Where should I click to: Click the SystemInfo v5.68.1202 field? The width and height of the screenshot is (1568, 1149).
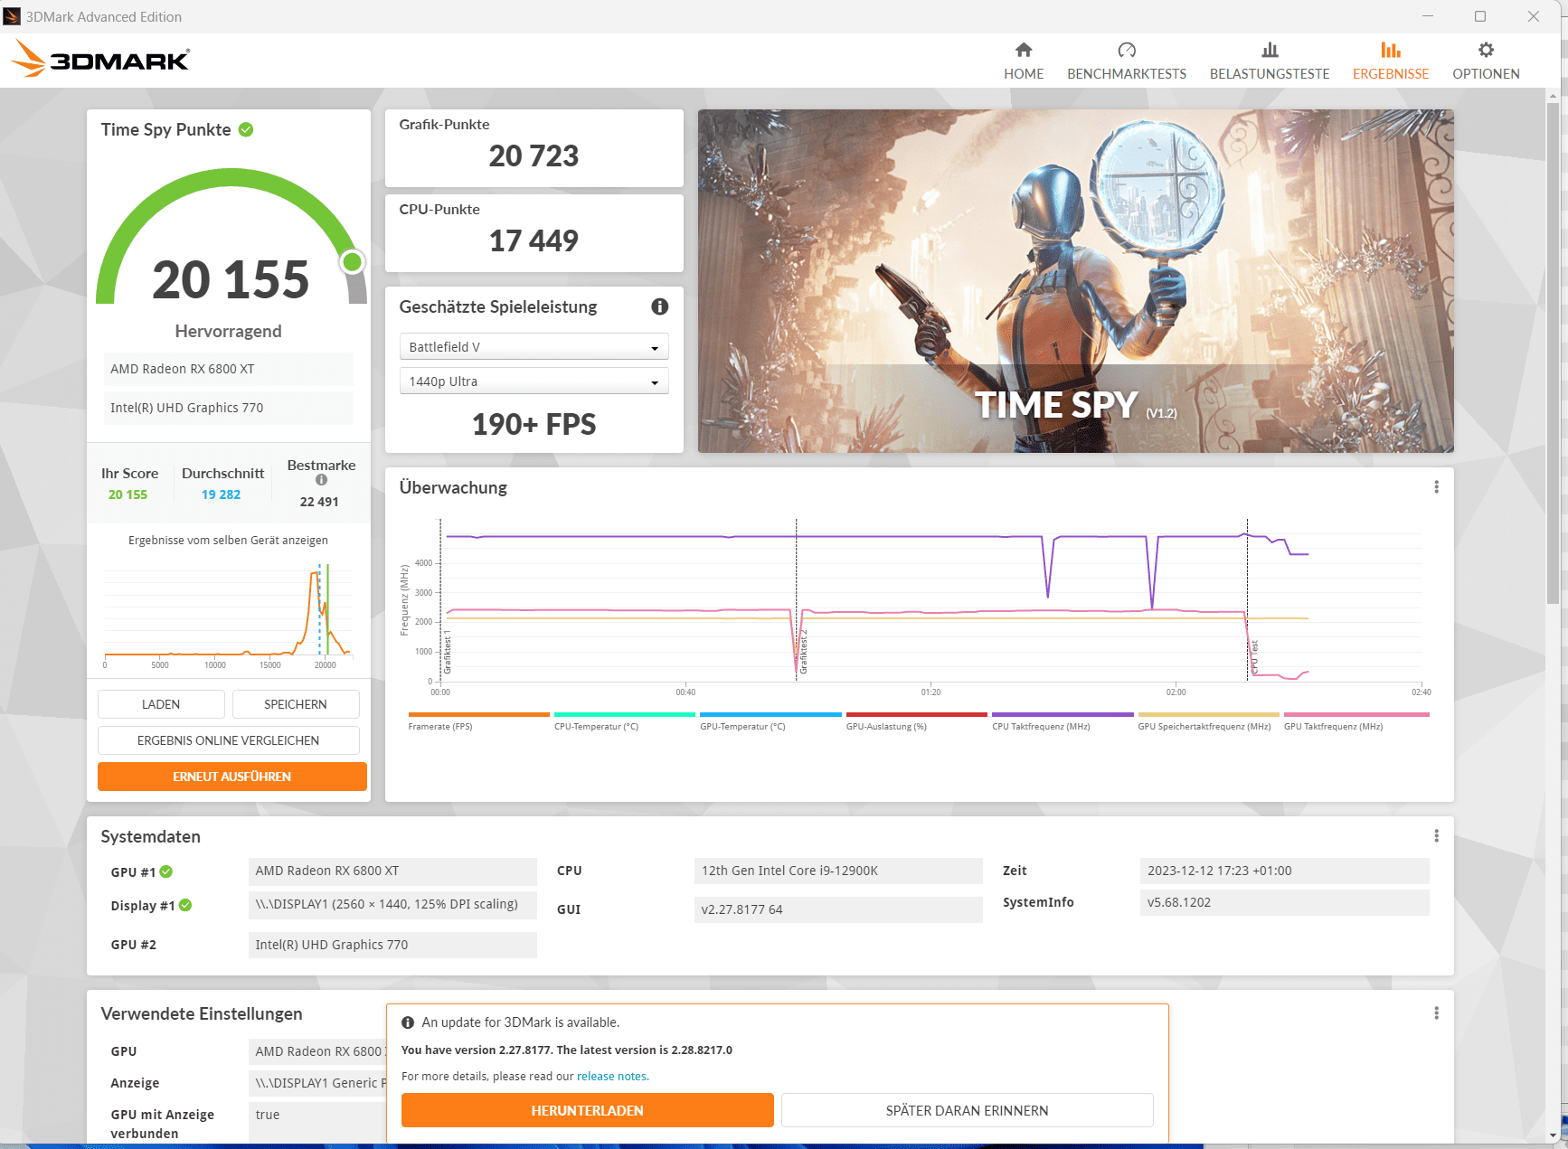click(x=1284, y=902)
